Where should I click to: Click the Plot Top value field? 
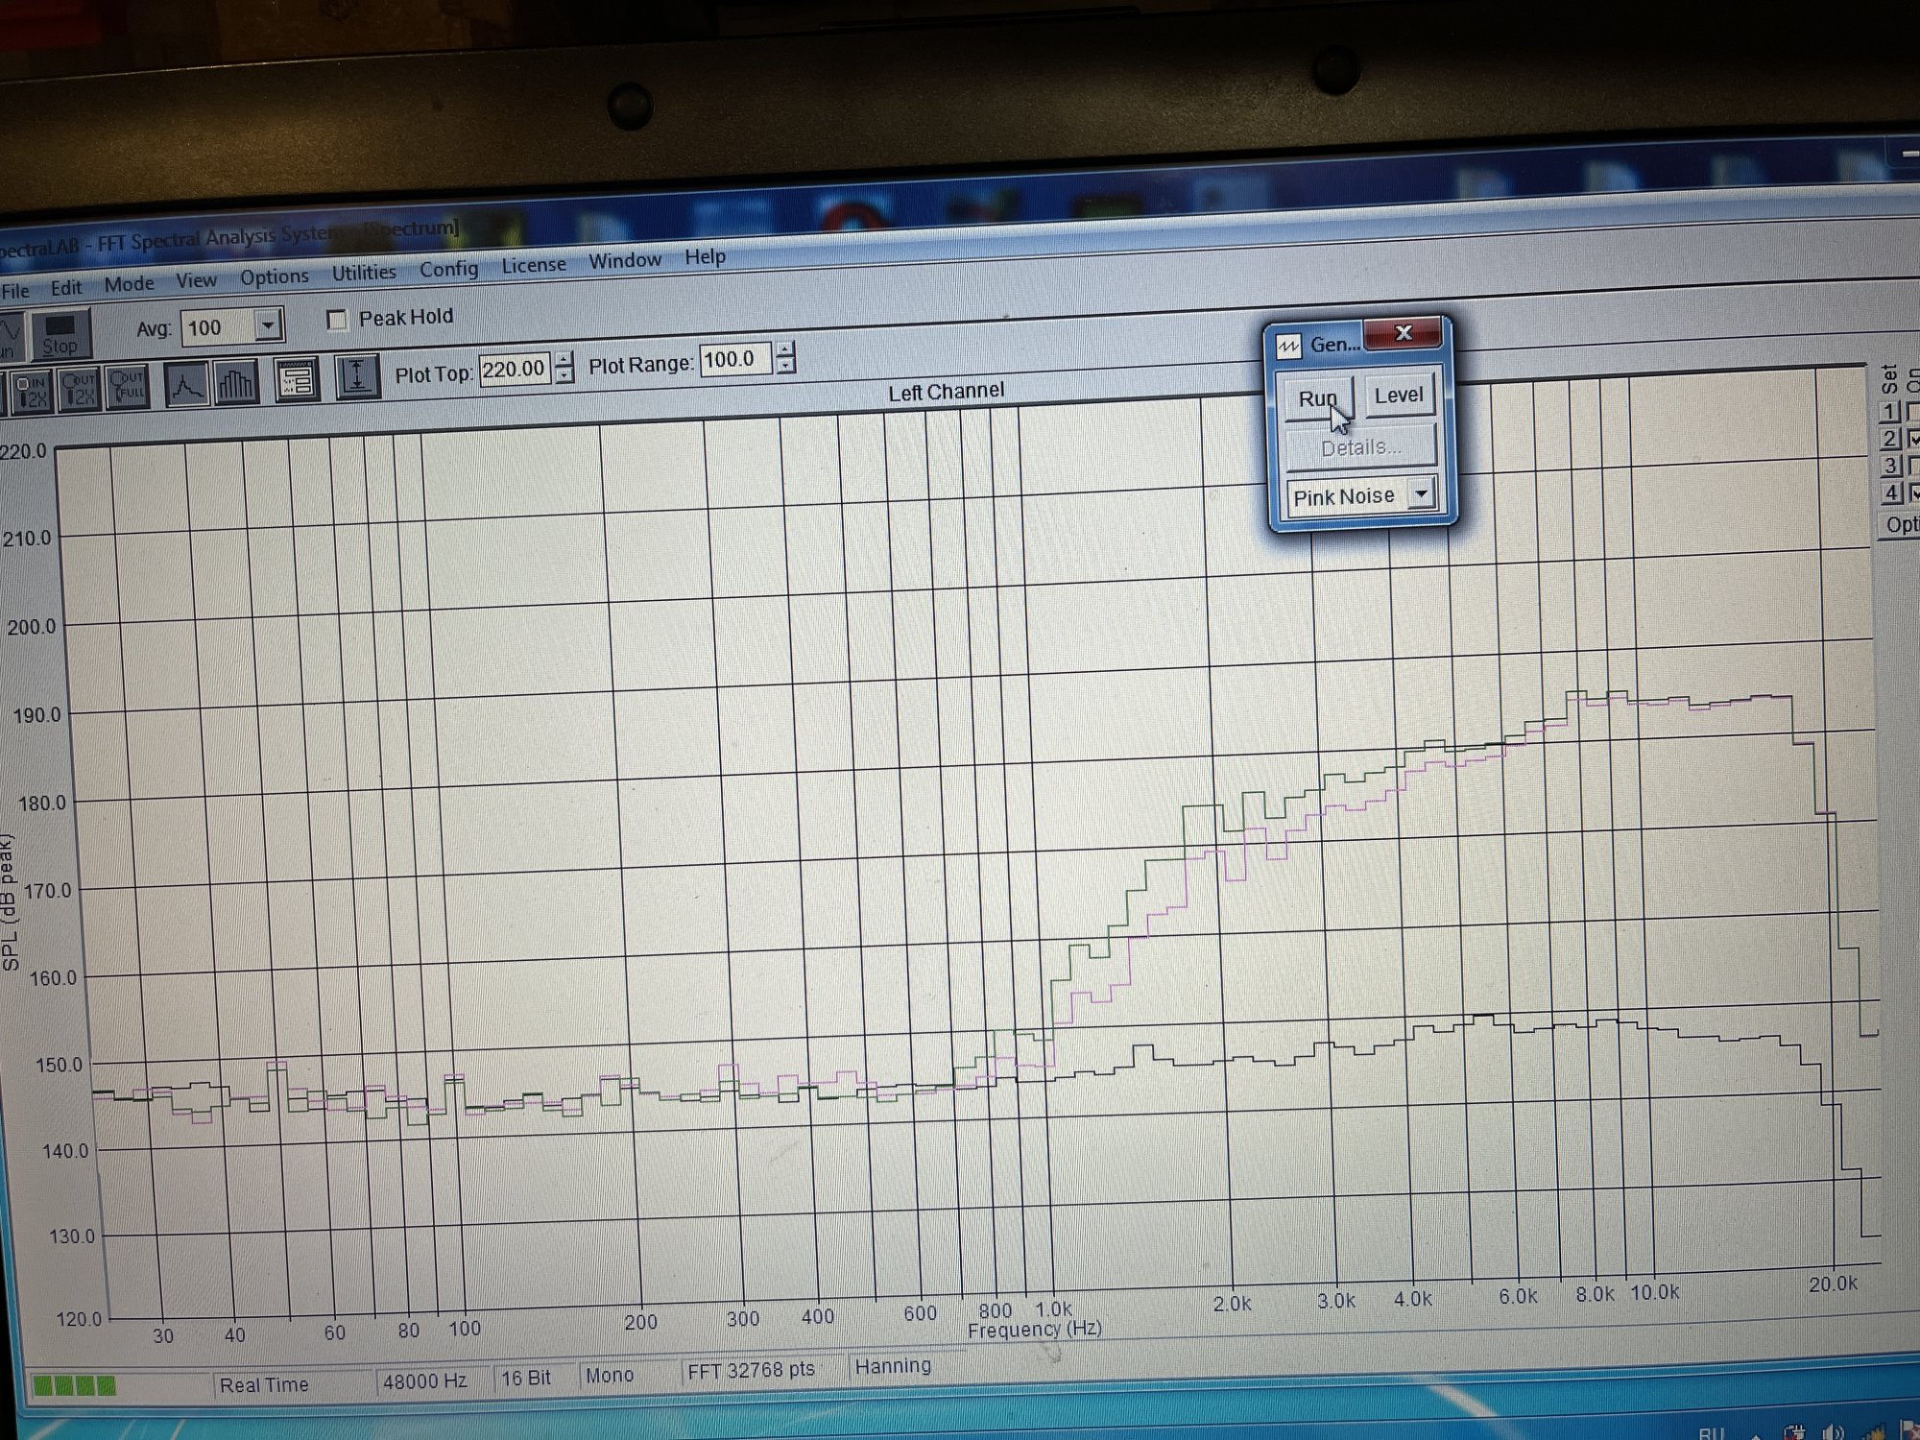click(x=516, y=369)
